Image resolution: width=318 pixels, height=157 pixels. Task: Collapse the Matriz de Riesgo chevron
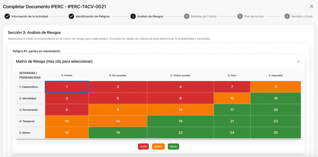pyautogui.click(x=298, y=61)
